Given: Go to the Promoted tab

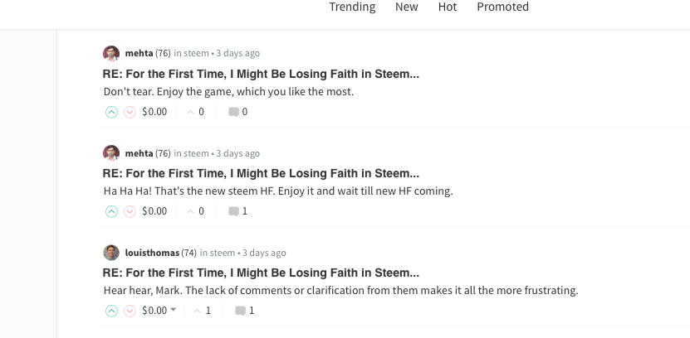Looking at the screenshot, I should tap(502, 7).
